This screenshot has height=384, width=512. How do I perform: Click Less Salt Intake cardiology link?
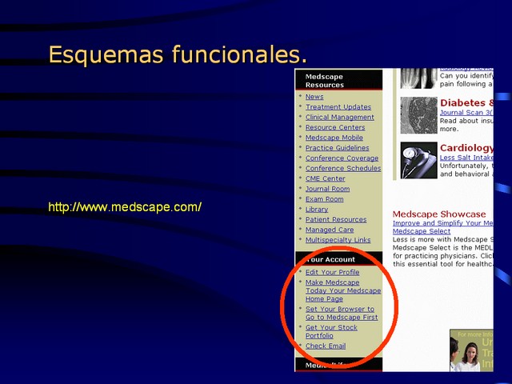[466, 158]
